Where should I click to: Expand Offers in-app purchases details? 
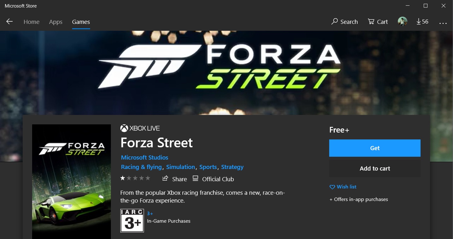(358, 199)
